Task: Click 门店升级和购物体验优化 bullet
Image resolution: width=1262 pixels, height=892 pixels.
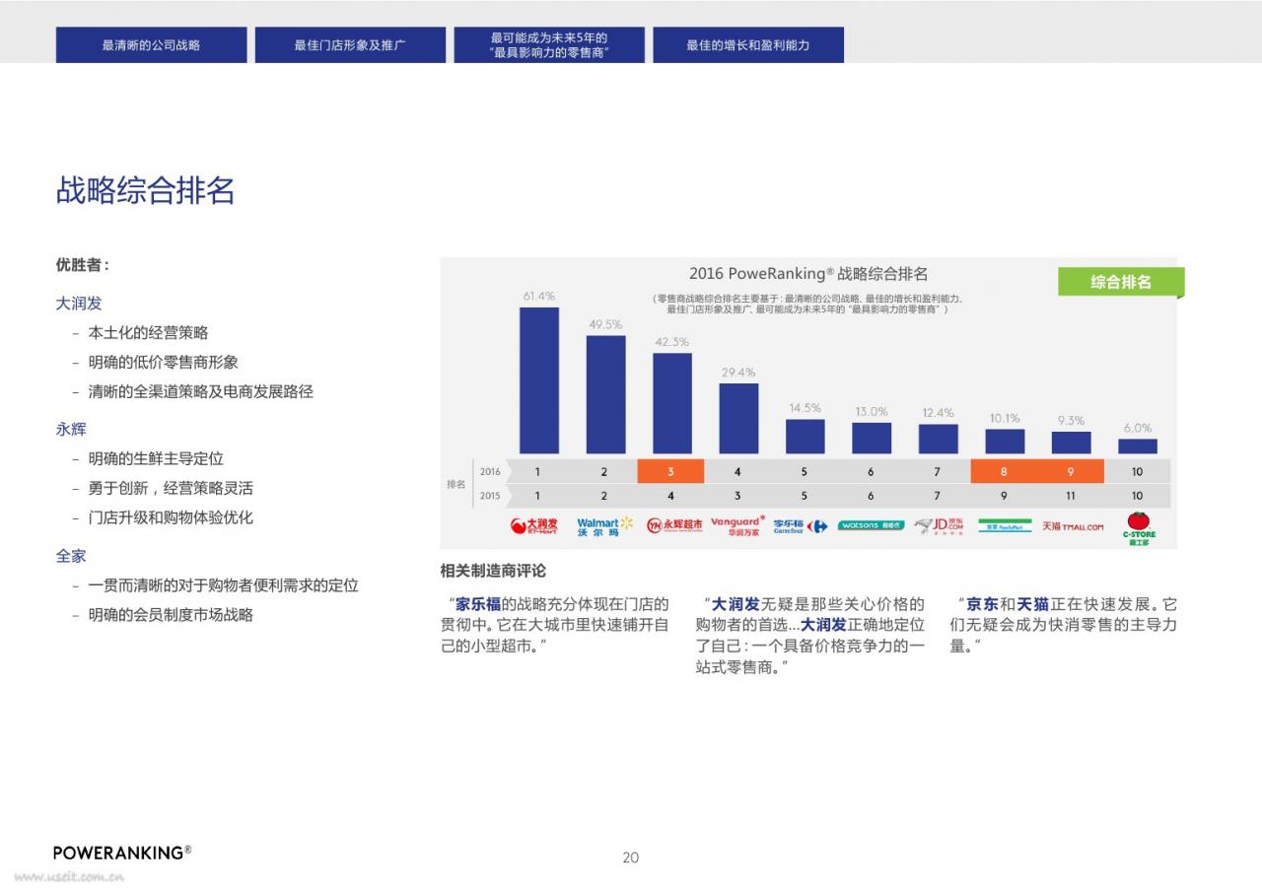Action: (171, 517)
